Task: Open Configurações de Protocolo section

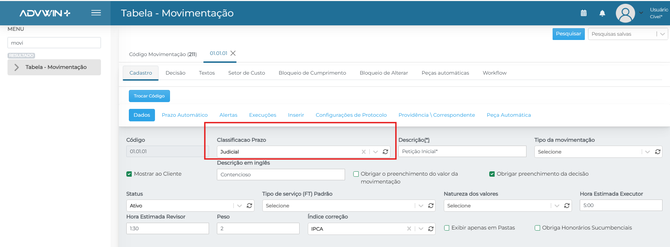Action: click(351, 115)
